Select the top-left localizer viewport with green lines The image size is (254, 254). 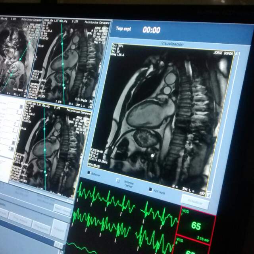tap(19, 56)
